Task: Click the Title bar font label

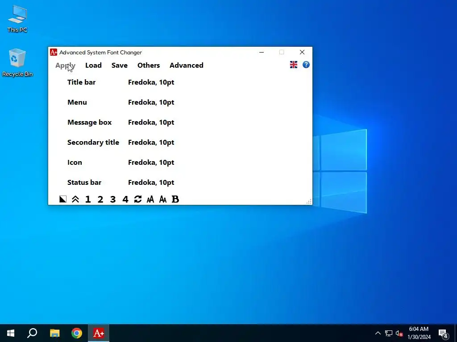Action: pyautogui.click(x=81, y=82)
